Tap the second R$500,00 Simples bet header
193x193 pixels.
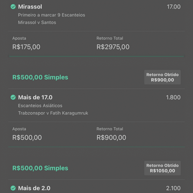click(x=40, y=168)
